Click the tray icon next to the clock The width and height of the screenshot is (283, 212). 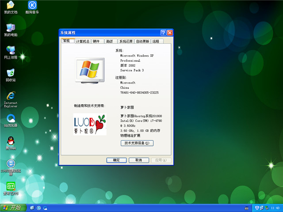pyautogui.click(x=267, y=208)
